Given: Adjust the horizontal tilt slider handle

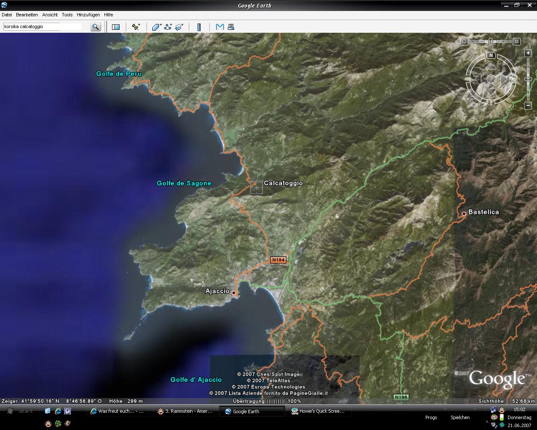Looking at the screenshot, I should click(x=491, y=42).
